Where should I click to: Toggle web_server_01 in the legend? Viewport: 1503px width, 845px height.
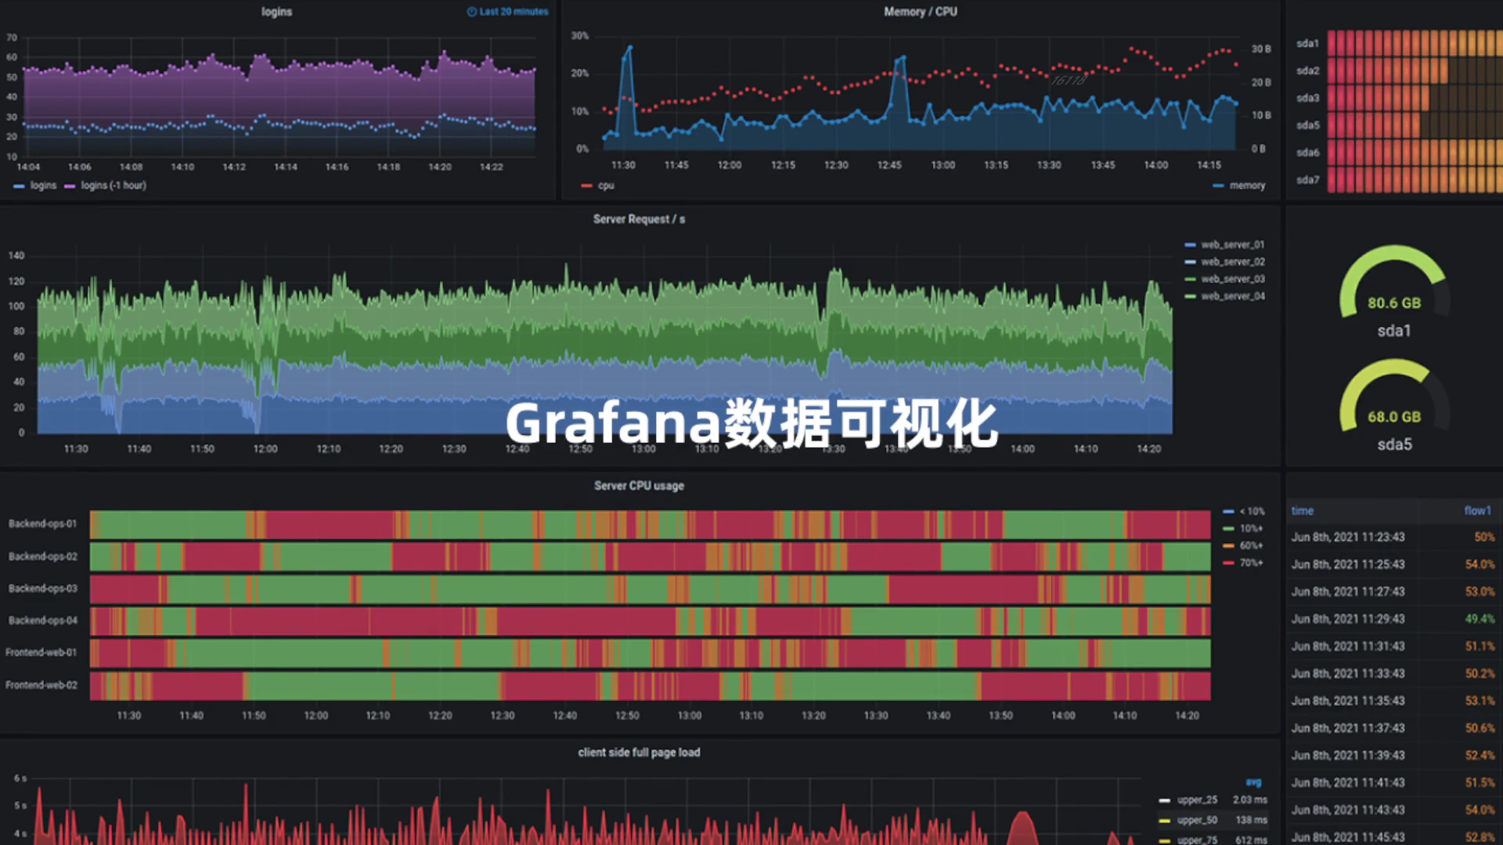coord(1225,245)
